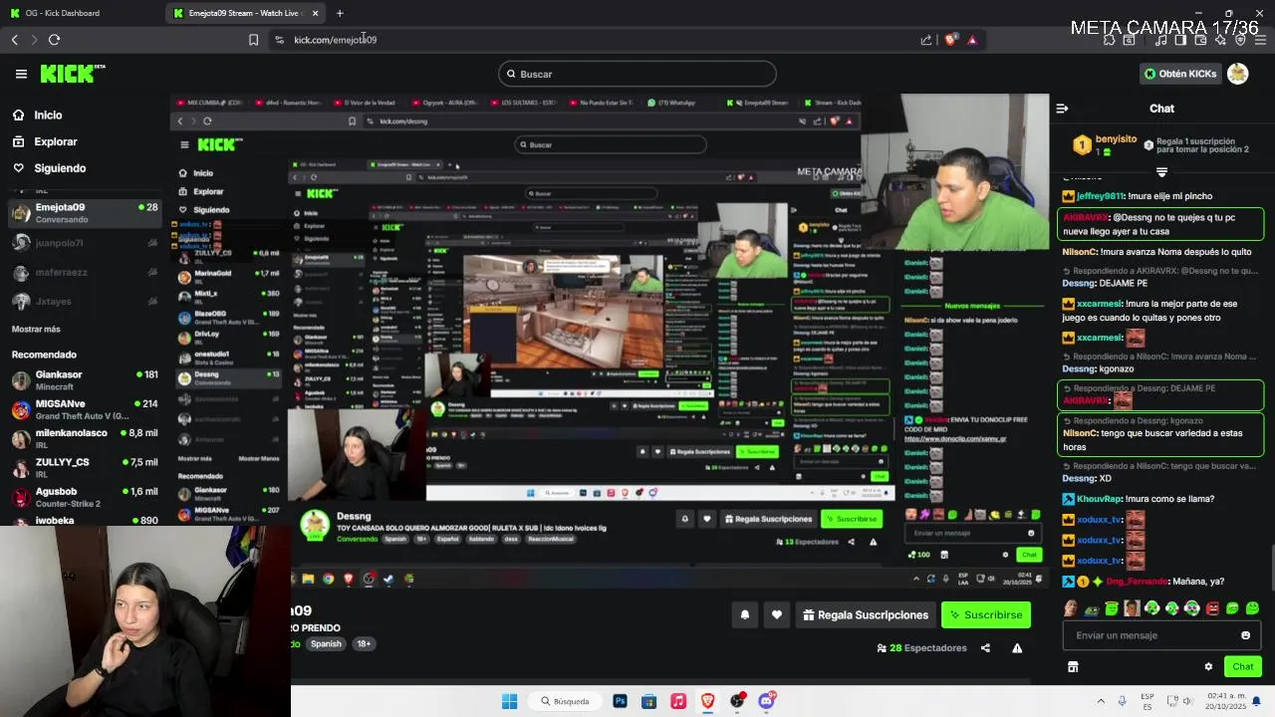Open Brave Shields lion icon
The height and width of the screenshot is (717, 1275).
(x=950, y=40)
